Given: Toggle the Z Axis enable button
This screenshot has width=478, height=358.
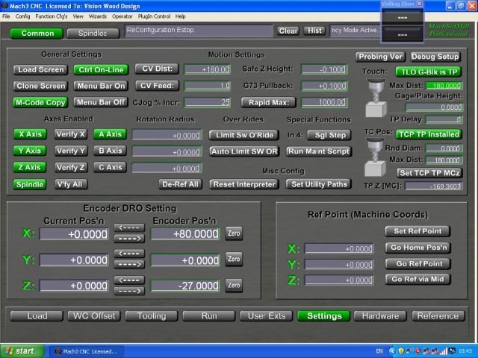Looking at the screenshot, I should coord(30,167).
